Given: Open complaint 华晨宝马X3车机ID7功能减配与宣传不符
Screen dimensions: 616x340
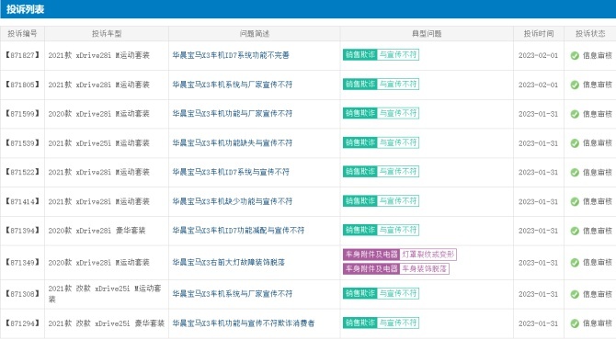Looking at the screenshot, I should click(238, 231).
